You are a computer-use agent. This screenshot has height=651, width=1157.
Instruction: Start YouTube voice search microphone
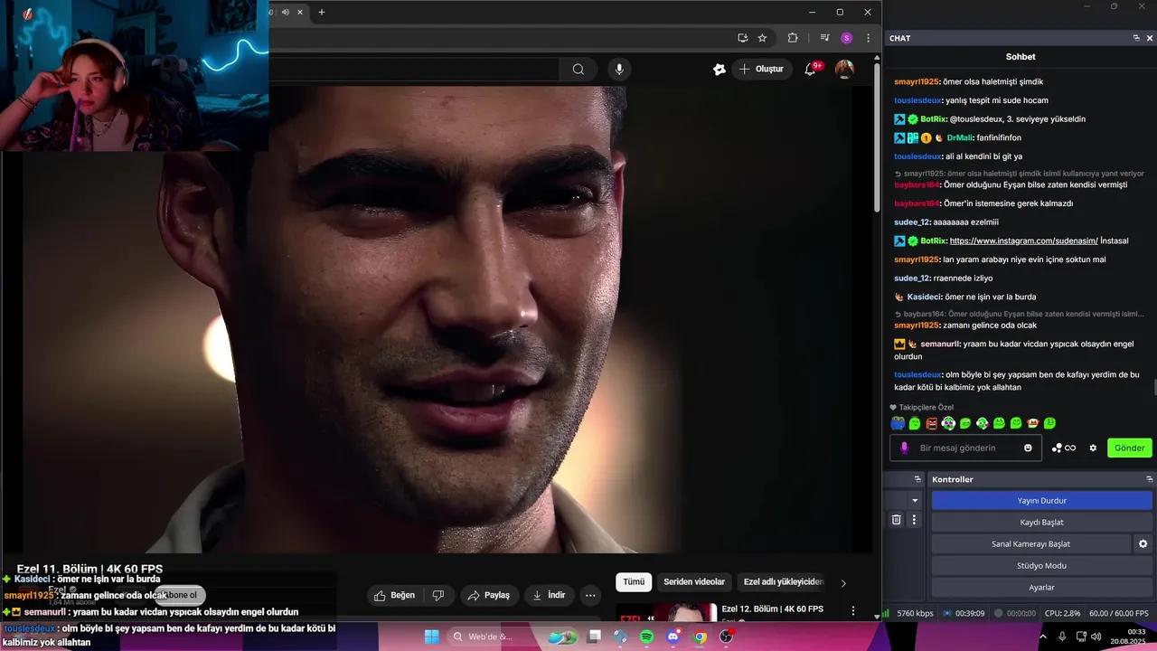click(619, 70)
